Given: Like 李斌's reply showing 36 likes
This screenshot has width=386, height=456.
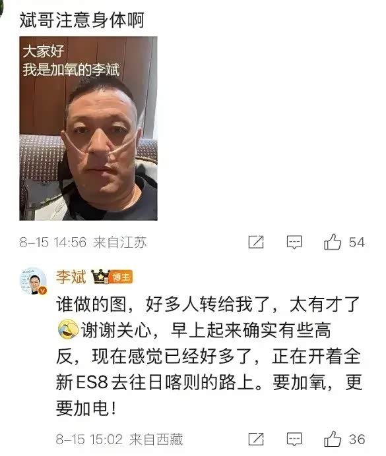Looking at the screenshot, I should click(x=333, y=439).
